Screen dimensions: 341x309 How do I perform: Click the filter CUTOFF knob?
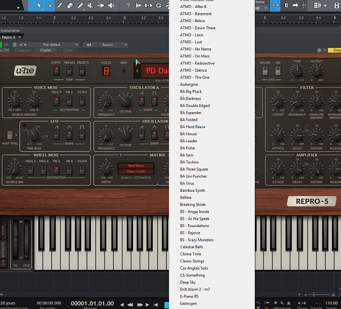click(x=278, y=101)
